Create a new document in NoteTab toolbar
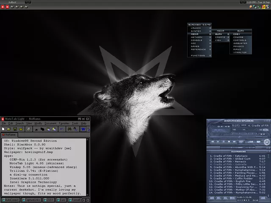Viewport: 271px width, 203px height. [3, 129]
